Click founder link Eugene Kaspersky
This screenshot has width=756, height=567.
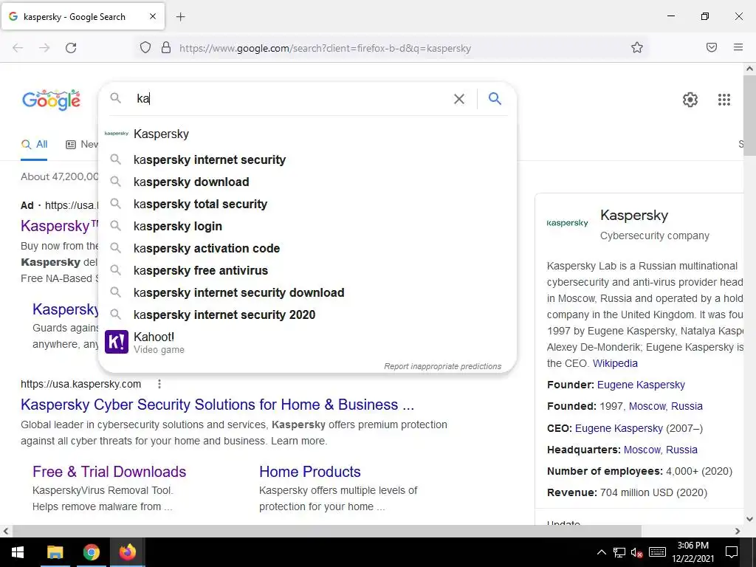coord(641,385)
